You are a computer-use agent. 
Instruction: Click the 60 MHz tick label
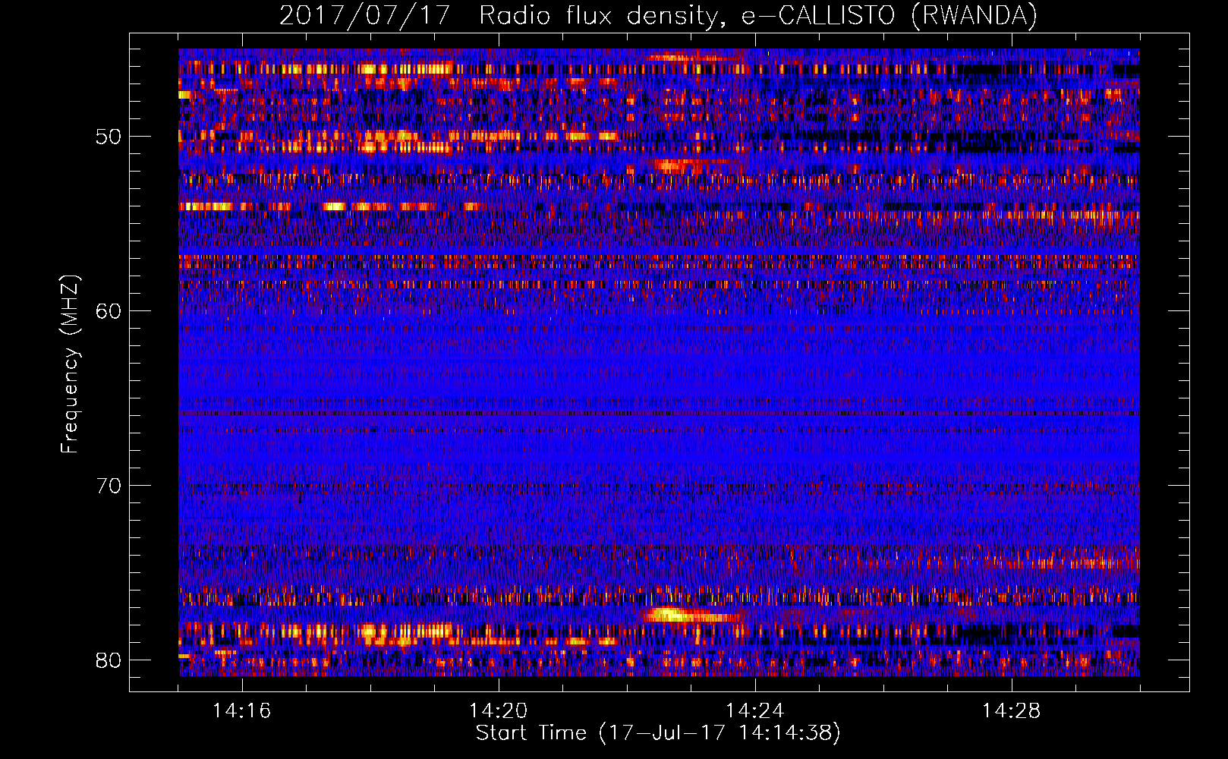click(109, 311)
